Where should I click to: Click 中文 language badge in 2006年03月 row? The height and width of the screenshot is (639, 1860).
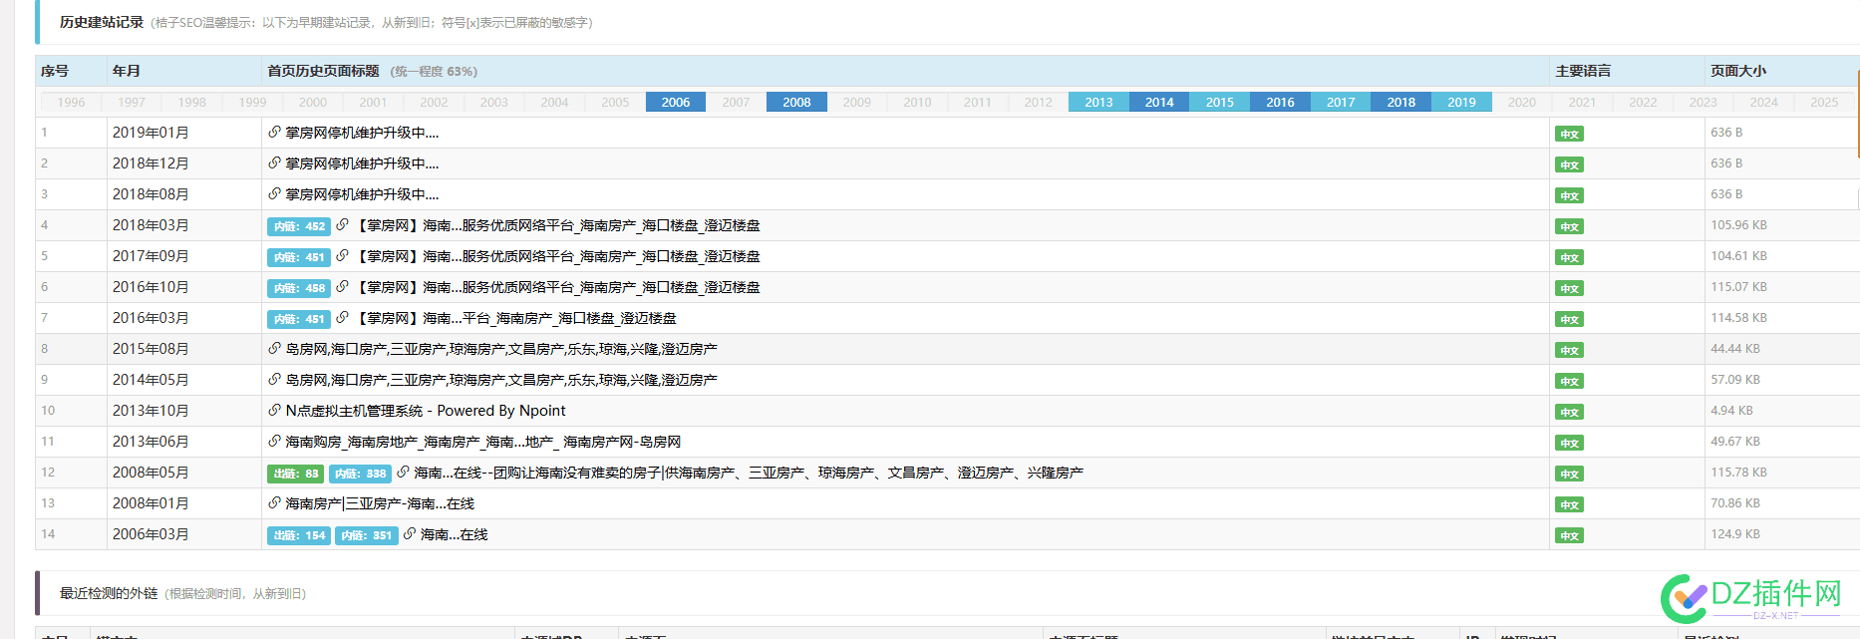[x=1569, y=535]
